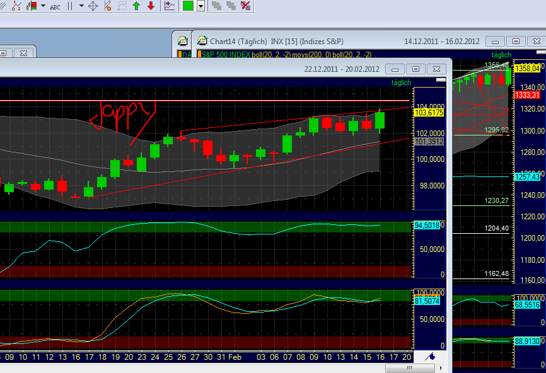This screenshot has width=546, height=373.
Task: Open the dropdown beside the indicator flag tool
Action: 42,6
